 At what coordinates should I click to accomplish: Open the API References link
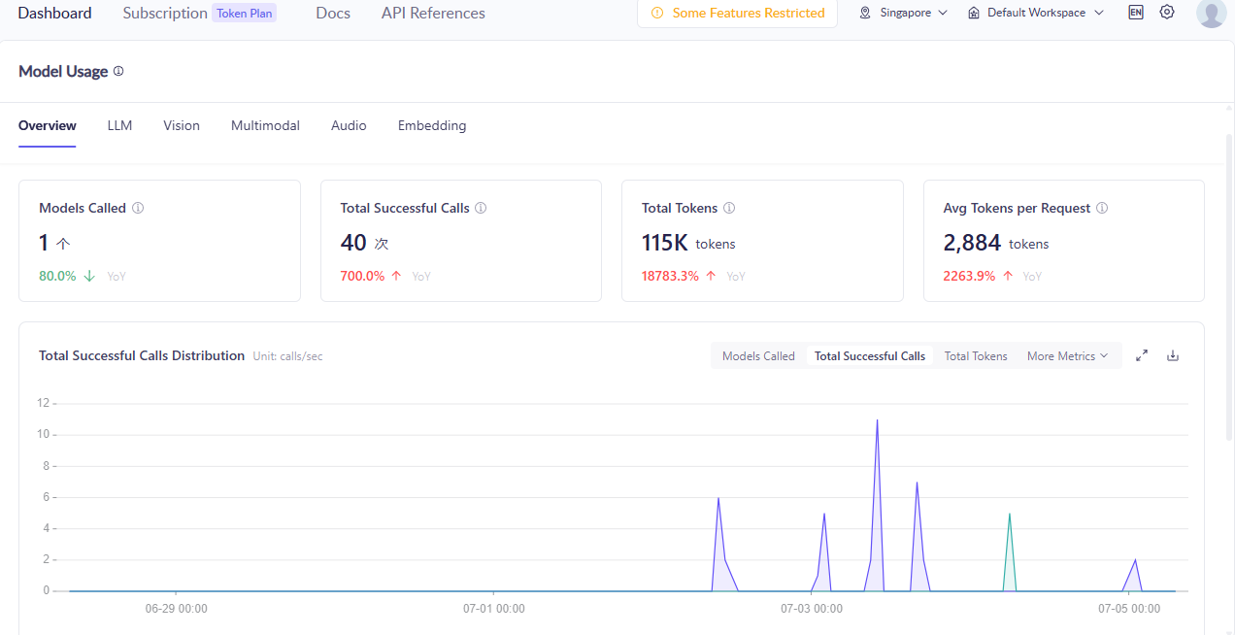433,13
